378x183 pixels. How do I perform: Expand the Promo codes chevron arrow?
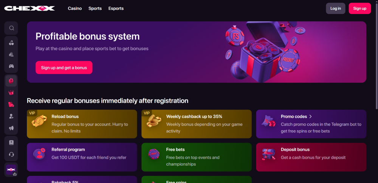[x=310, y=117]
